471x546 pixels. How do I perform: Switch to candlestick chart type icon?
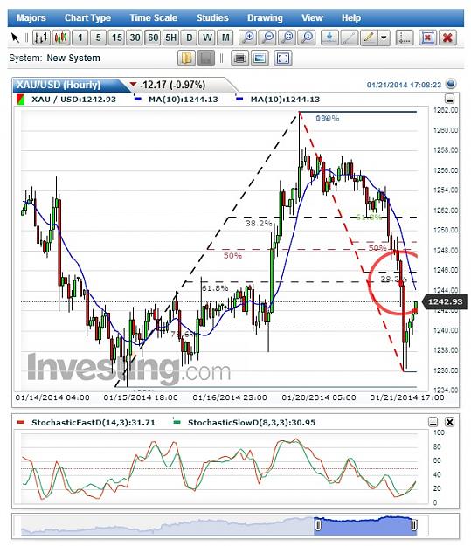(x=60, y=38)
